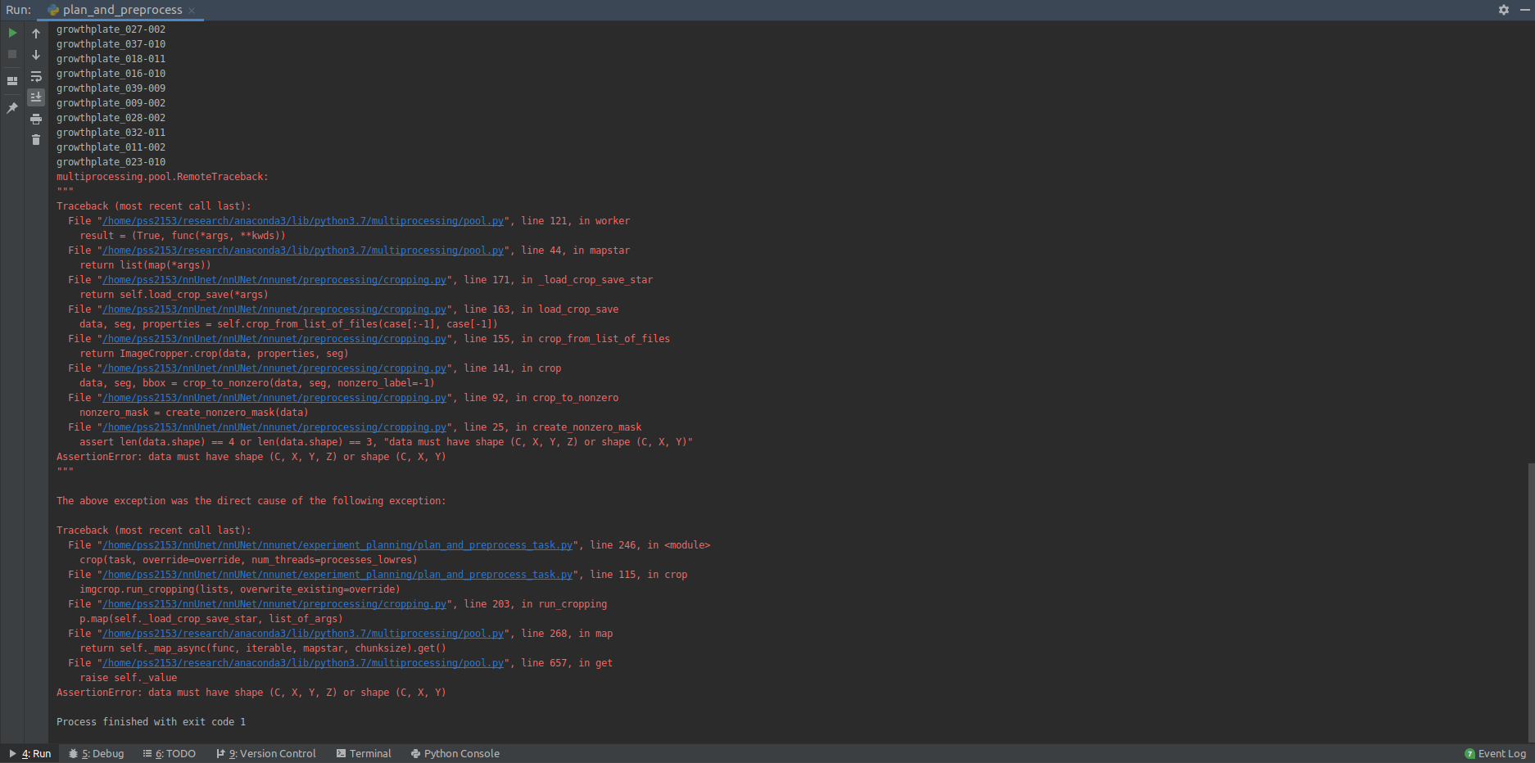Viewport: 1535px width, 763px height.
Task: Open cropping.py link at line 25
Action: 274,427
